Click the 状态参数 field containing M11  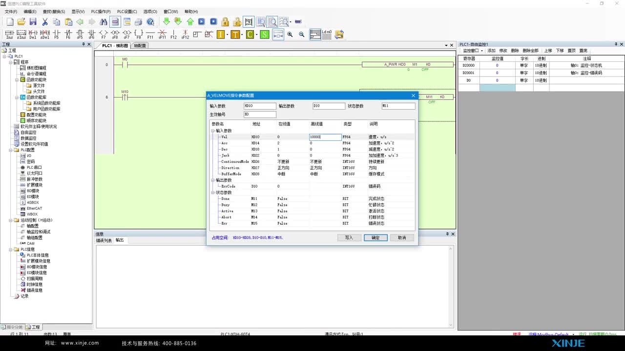point(398,106)
